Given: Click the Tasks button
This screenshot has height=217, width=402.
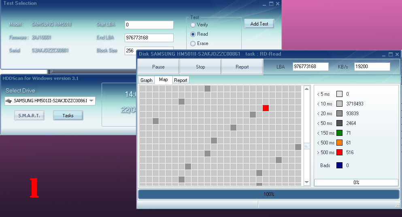Looking at the screenshot, I should pos(68,116).
